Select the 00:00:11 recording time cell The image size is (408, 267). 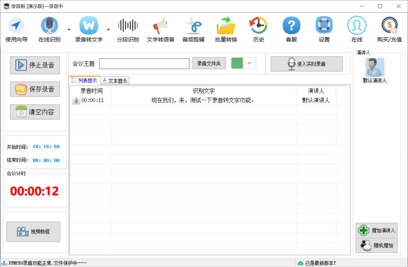[92, 100]
